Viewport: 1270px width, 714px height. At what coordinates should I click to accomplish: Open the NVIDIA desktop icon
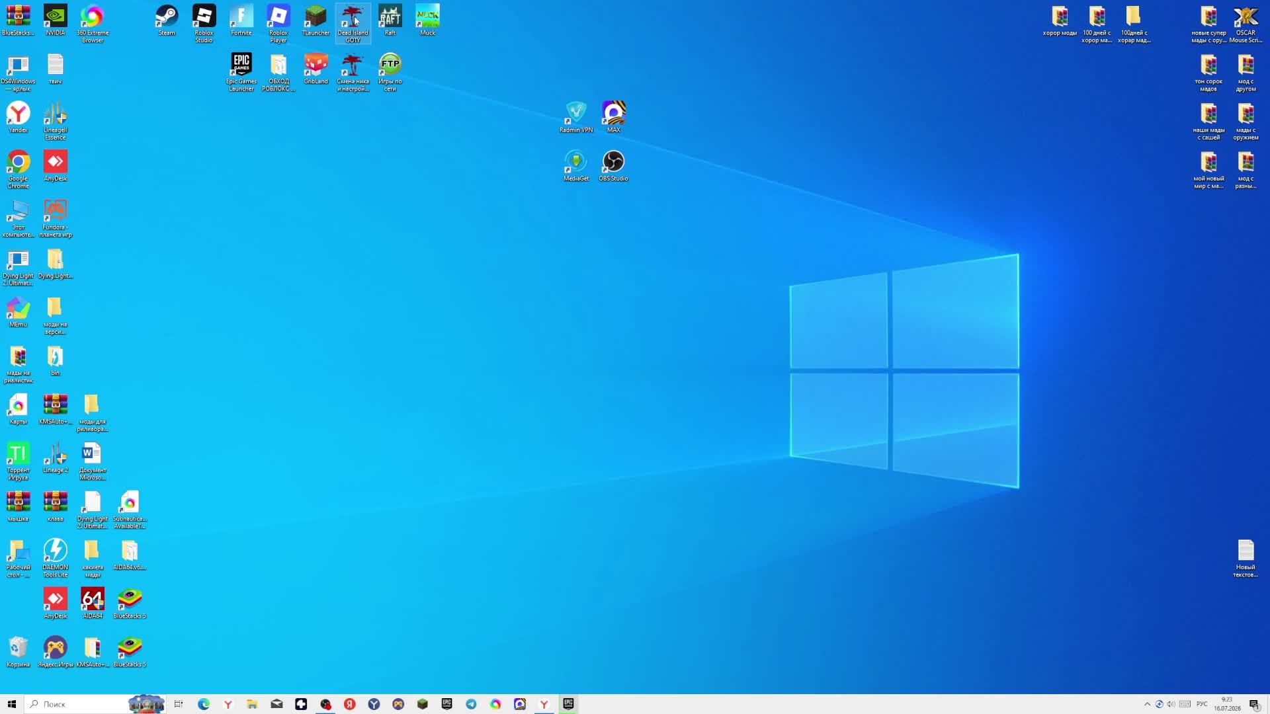(56, 20)
